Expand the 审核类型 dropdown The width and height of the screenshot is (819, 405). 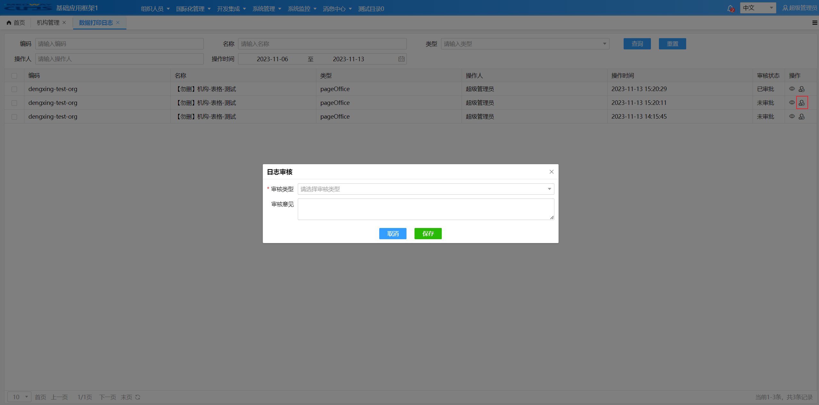pos(426,189)
